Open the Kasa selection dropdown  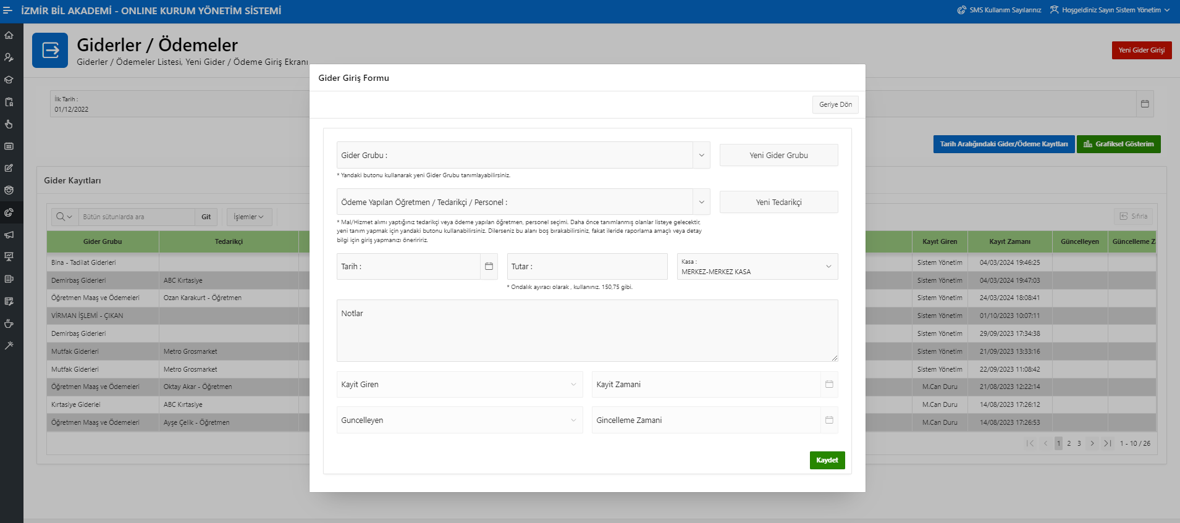pyautogui.click(x=828, y=266)
